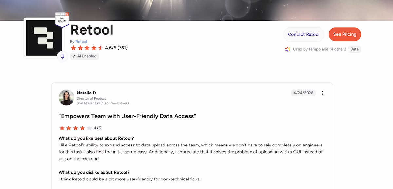
Task: Click the product star rating icons
Action: click(x=87, y=48)
